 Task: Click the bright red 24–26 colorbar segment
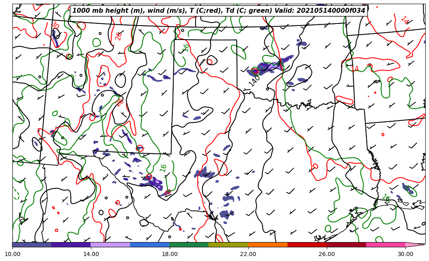point(307,245)
